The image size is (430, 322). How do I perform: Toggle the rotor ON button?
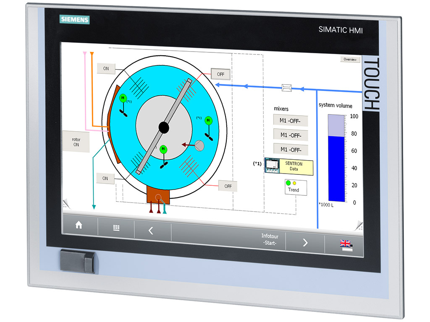(76, 142)
